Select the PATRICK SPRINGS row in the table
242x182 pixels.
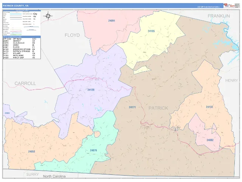tap(22, 52)
